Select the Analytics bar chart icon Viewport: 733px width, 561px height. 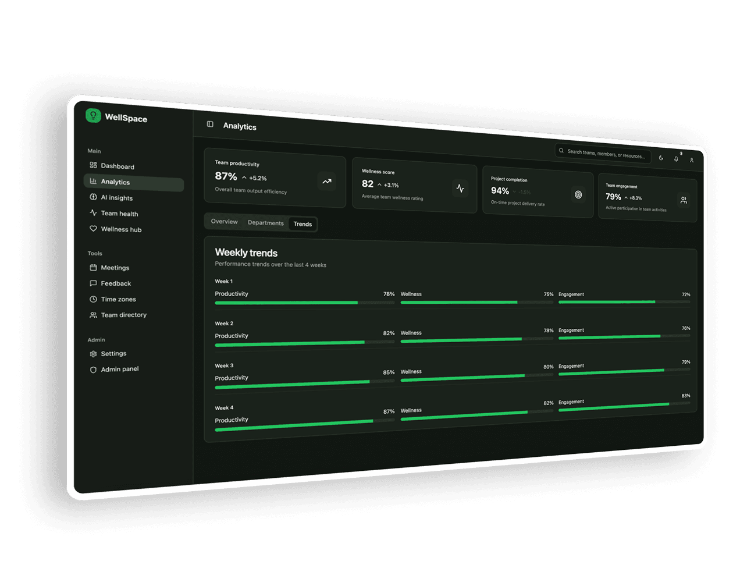pyautogui.click(x=93, y=181)
